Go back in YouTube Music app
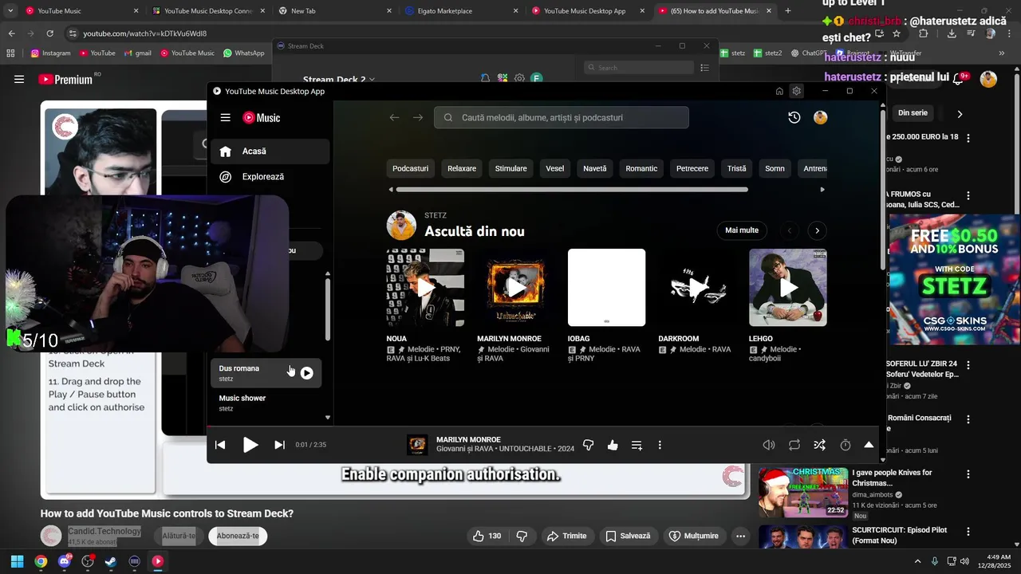The image size is (1021, 574). (x=394, y=118)
